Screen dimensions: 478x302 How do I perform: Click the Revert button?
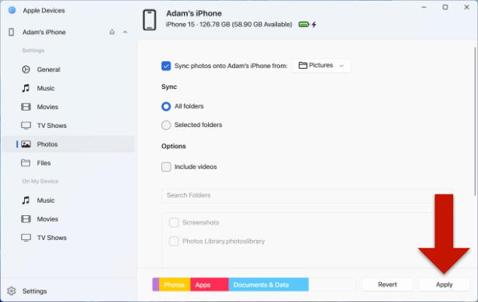click(387, 285)
